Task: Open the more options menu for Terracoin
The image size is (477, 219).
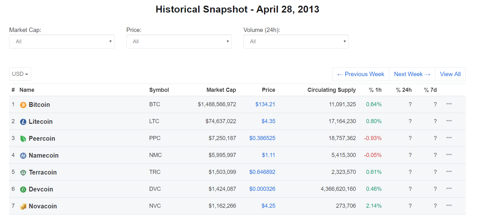Action: [x=449, y=171]
